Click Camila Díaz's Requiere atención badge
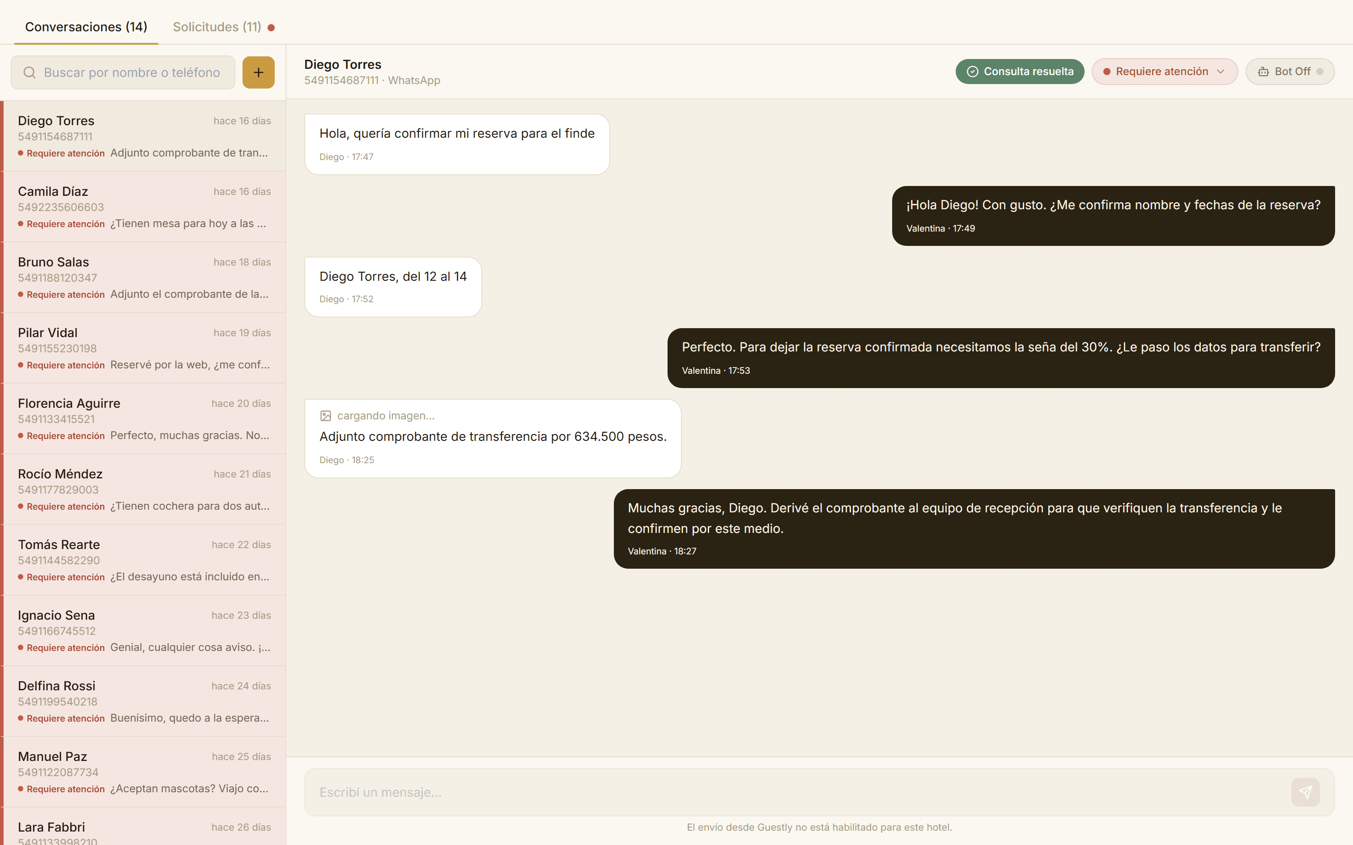 (61, 224)
